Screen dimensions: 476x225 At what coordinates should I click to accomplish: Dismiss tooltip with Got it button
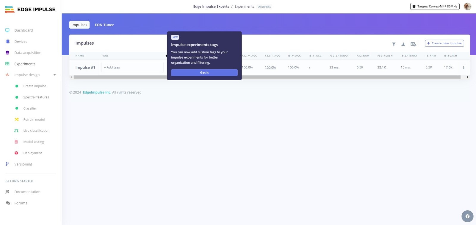click(x=204, y=73)
